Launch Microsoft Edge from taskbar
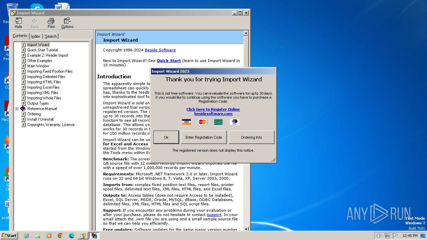427x240 pixels. pos(72,236)
